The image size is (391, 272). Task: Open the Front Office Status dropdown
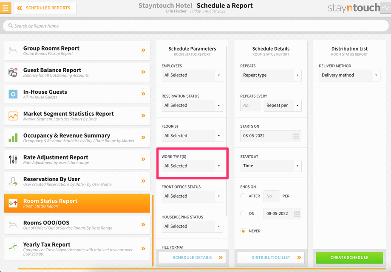[192, 196]
